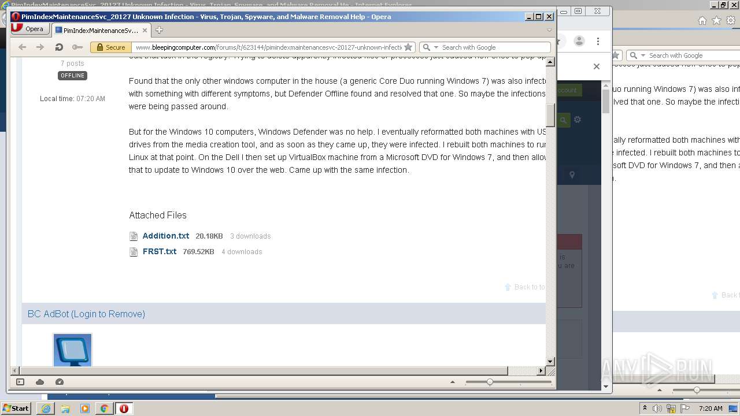Open Internet Explorer favorites star

[x=716, y=21]
